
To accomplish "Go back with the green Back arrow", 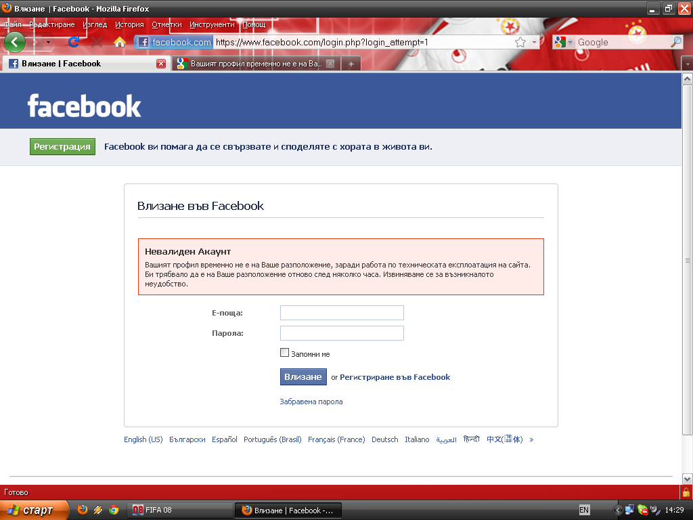I will (x=15, y=43).
